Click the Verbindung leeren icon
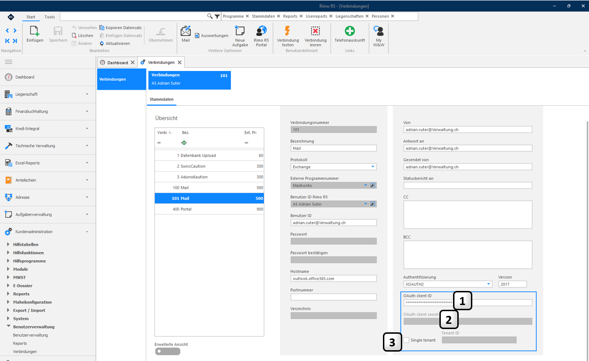The height and width of the screenshot is (361, 589). pyautogui.click(x=316, y=31)
